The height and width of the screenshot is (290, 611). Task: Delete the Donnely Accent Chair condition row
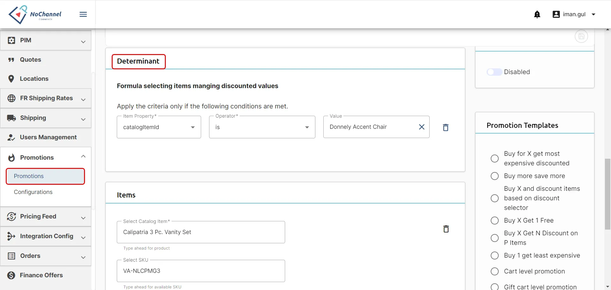(x=446, y=127)
